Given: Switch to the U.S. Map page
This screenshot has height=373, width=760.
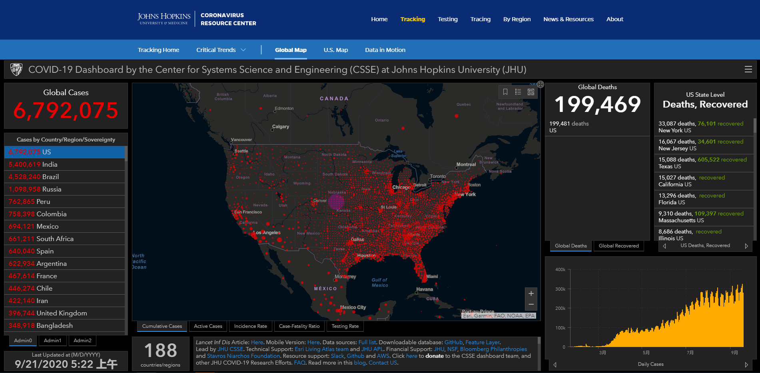Looking at the screenshot, I should [x=336, y=50].
